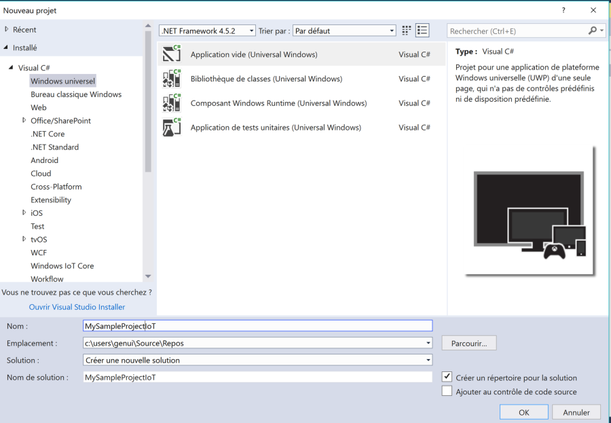The width and height of the screenshot is (611, 423).
Task: Enable Ajouter au contrôle de code source
Action: 447,391
